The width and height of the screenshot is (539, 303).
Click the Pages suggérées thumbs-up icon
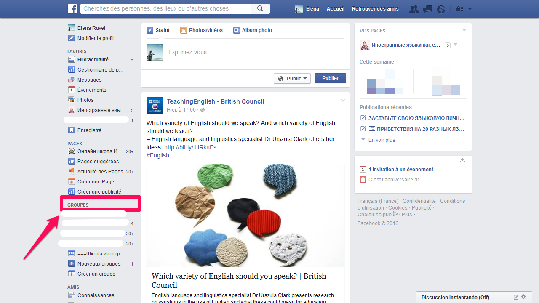pyautogui.click(x=72, y=162)
